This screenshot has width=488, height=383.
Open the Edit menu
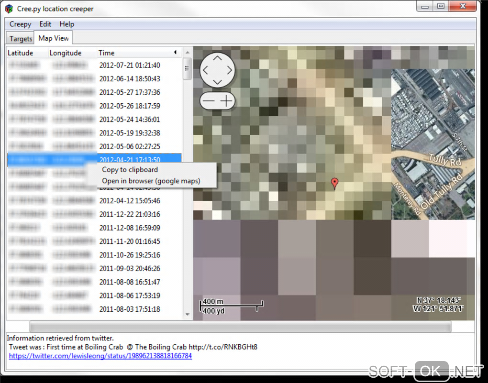pyautogui.click(x=45, y=24)
